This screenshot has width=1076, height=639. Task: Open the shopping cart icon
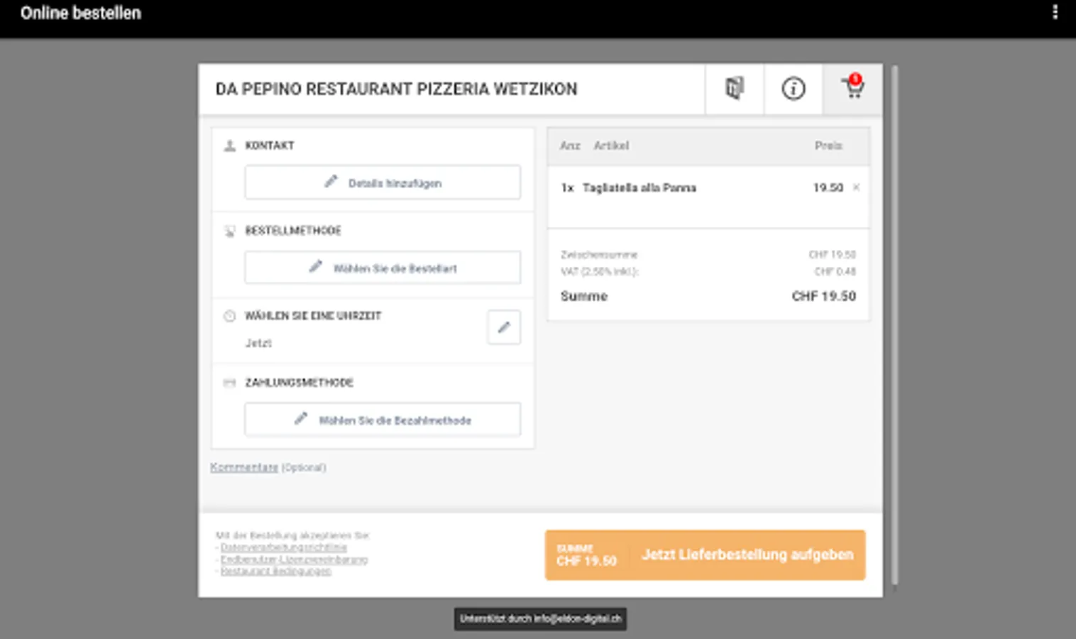tap(852, 89)
